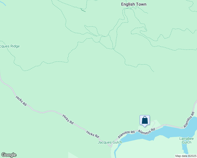The width and height of the screenshot is (197, 158).
Task: Click the pale patch beside the shopping marker
Action: [155, 123]
